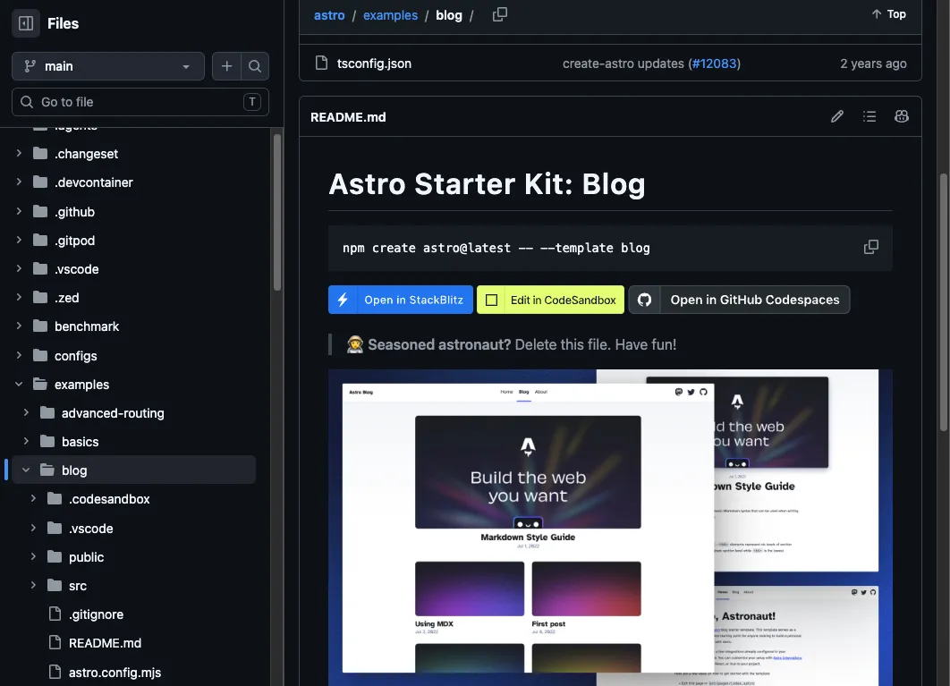
Task: Click the file icon next to tsconfig.json
Action: 322,63
